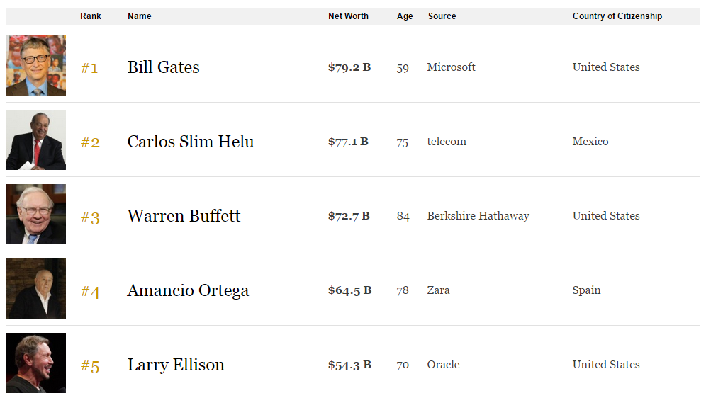Select the Larry Ellison name link
This screenshot has height=398, width=706.
[176, 365]
